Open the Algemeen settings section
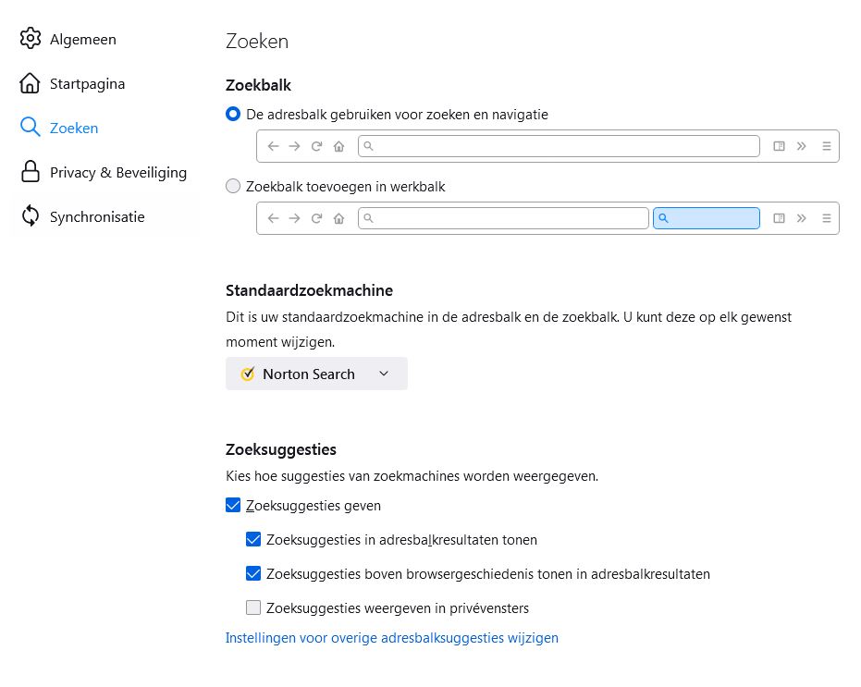Screen dimensions: 861x687 (x=83, y=39)
